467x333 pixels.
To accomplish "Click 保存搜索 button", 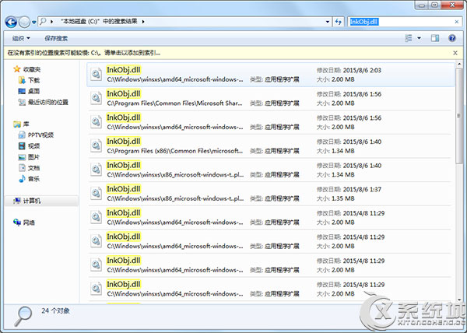I will [56, 38].
